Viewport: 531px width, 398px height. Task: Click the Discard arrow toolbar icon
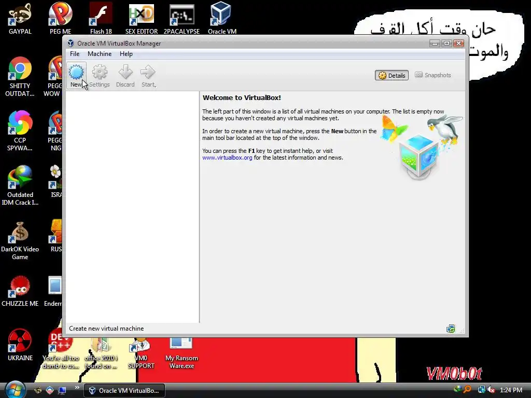pos(125,72)
